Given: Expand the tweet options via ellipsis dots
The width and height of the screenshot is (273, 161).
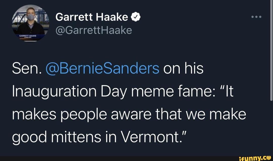Looking at the screenshot, I should point(256,17).
